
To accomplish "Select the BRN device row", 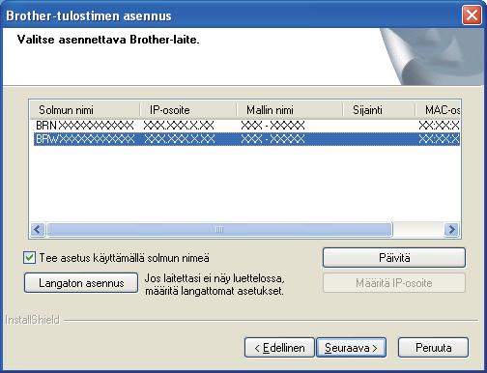I will [246, 126].
